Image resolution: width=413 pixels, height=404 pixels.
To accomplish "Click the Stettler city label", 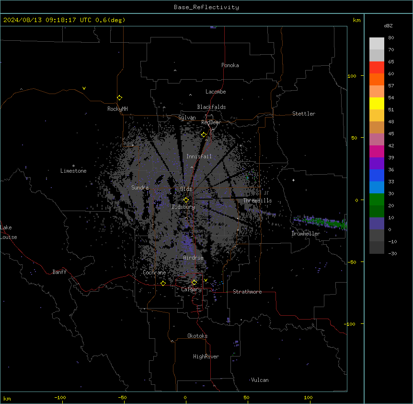I will click(304, 114).
